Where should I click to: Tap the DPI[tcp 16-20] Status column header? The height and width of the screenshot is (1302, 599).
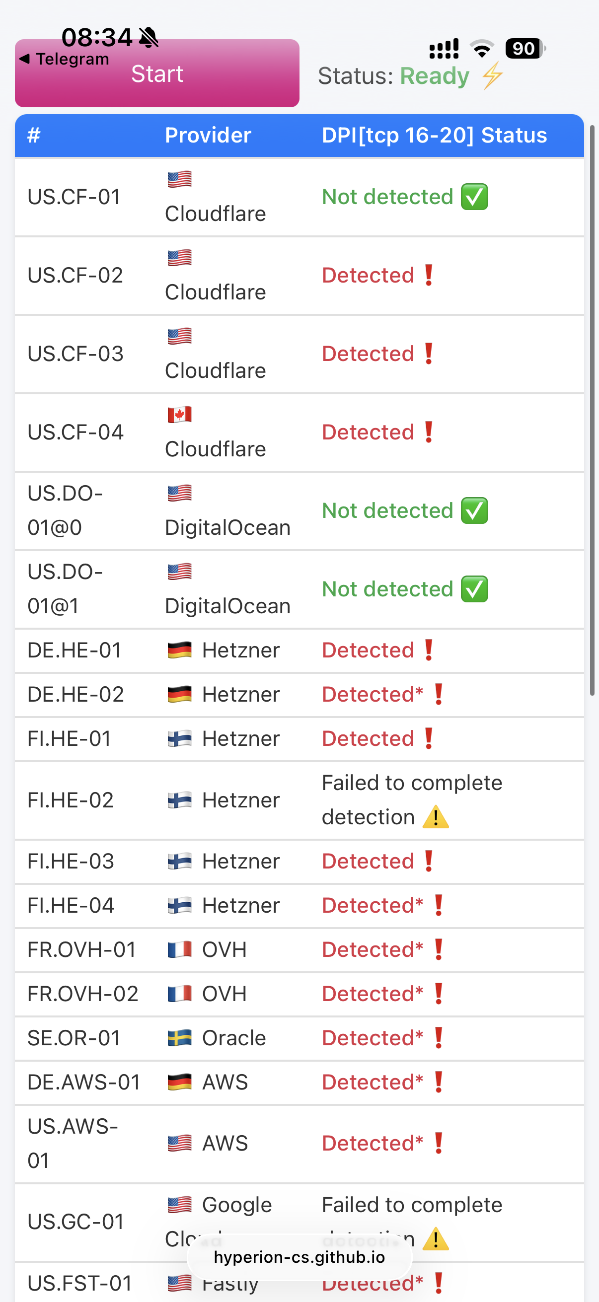[434, 135]
